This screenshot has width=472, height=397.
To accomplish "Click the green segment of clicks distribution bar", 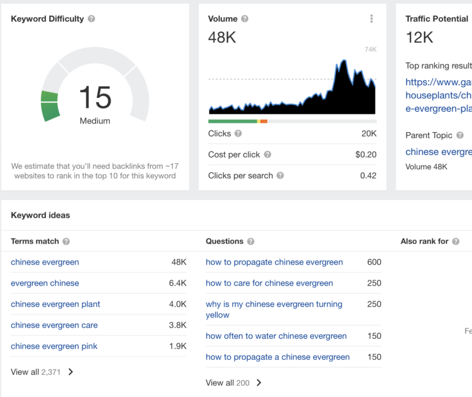I will 232,121.
